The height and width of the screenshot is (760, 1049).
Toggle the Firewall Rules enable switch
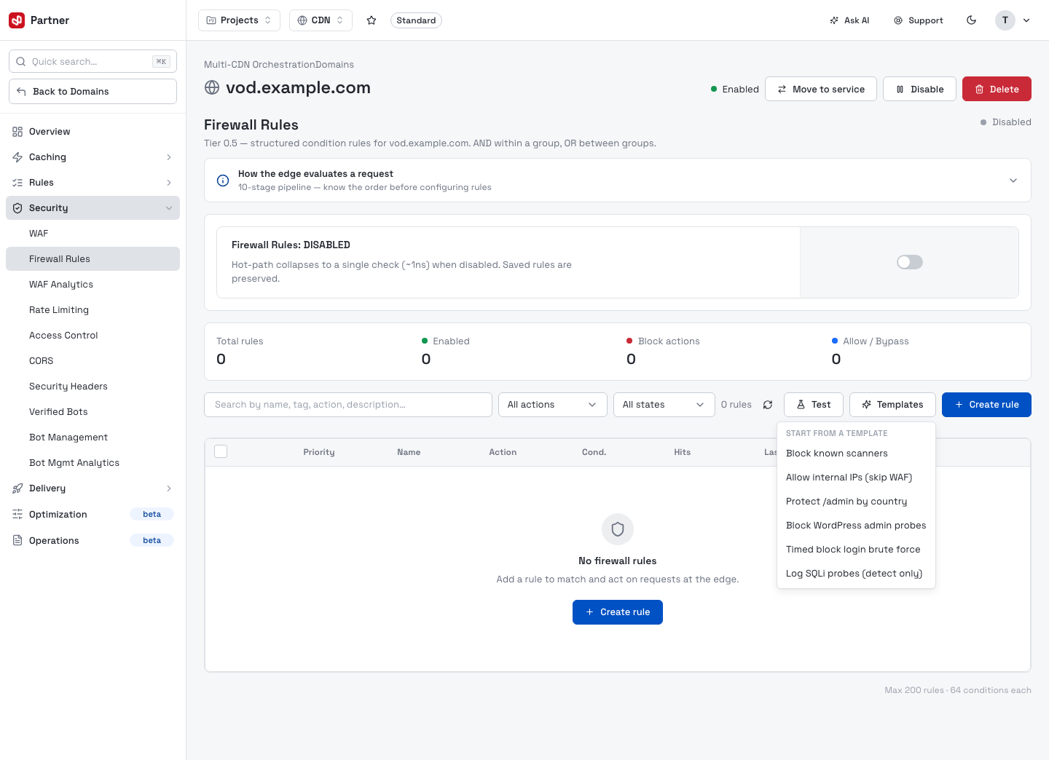[x=910, y=262]
